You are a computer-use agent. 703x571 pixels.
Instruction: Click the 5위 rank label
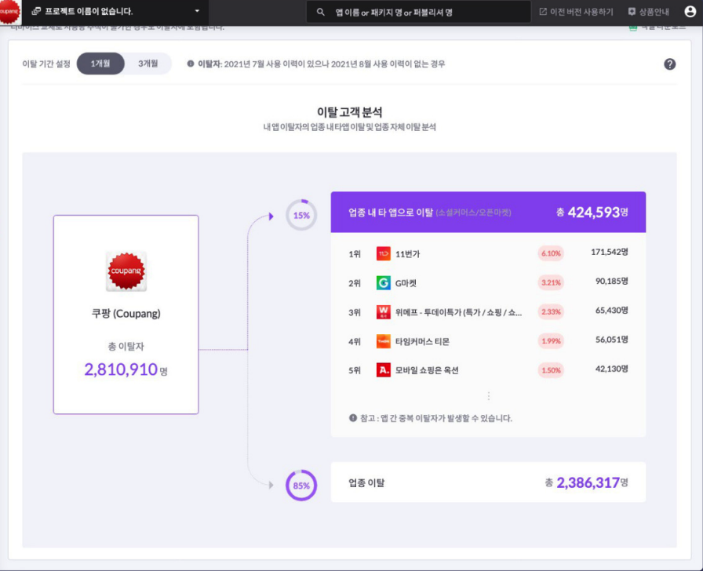point(355,371)
